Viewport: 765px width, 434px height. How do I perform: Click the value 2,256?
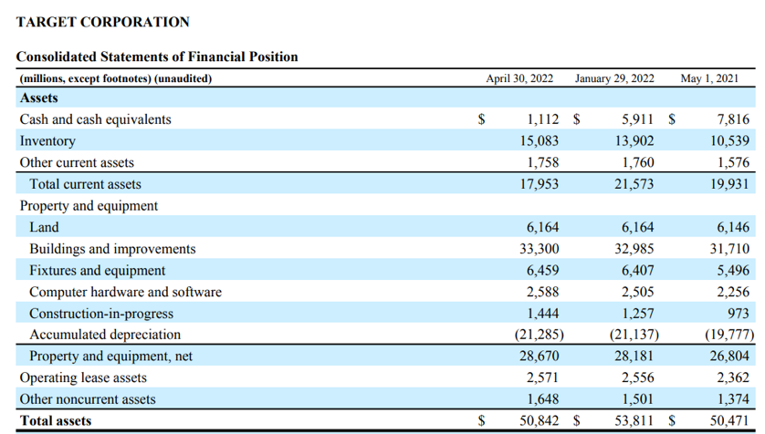[733, 292]
